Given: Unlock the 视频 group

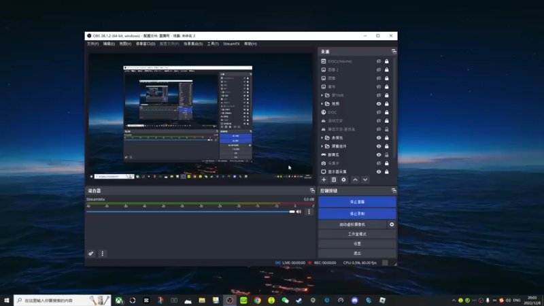Looking at the screenshot, I should click(x=386, y=104).
